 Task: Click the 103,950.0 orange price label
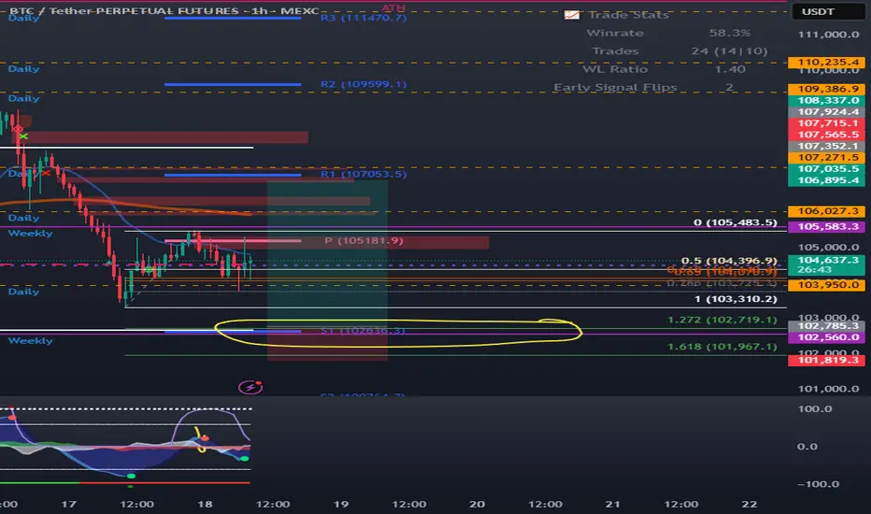coord(826,284)
